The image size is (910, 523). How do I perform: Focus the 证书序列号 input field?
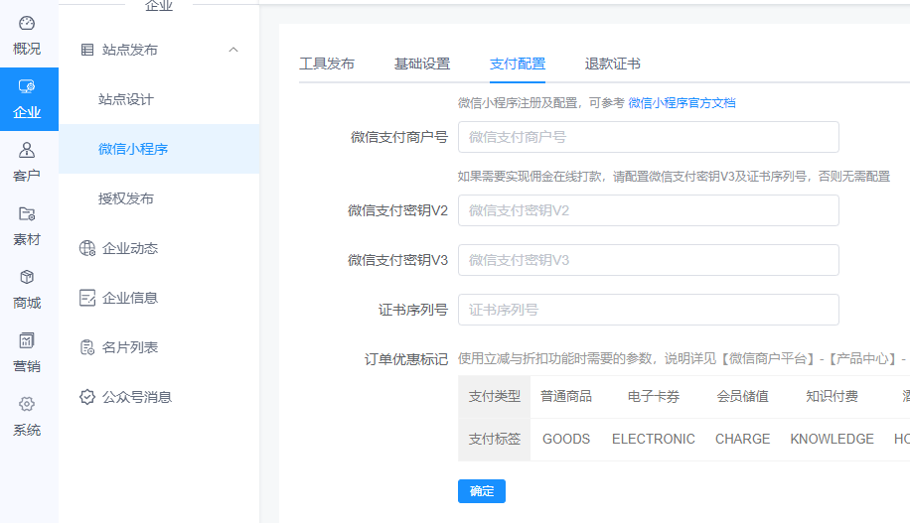click(649, 310)
